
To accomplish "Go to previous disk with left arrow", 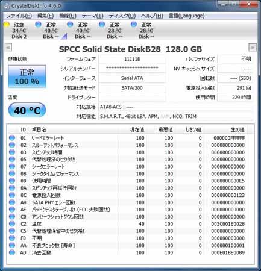I will click(x=8, y=48).
